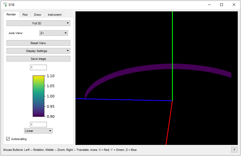The height and width of the screenshot is (156, 241).
Task: Open the Full 3D view mode dropdown
Action: coord(38,23)
